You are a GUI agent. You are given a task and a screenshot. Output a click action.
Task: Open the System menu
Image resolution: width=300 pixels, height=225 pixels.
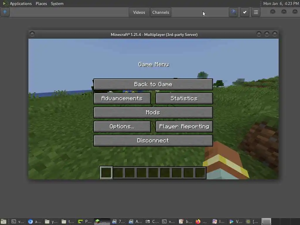click(57, 4)
